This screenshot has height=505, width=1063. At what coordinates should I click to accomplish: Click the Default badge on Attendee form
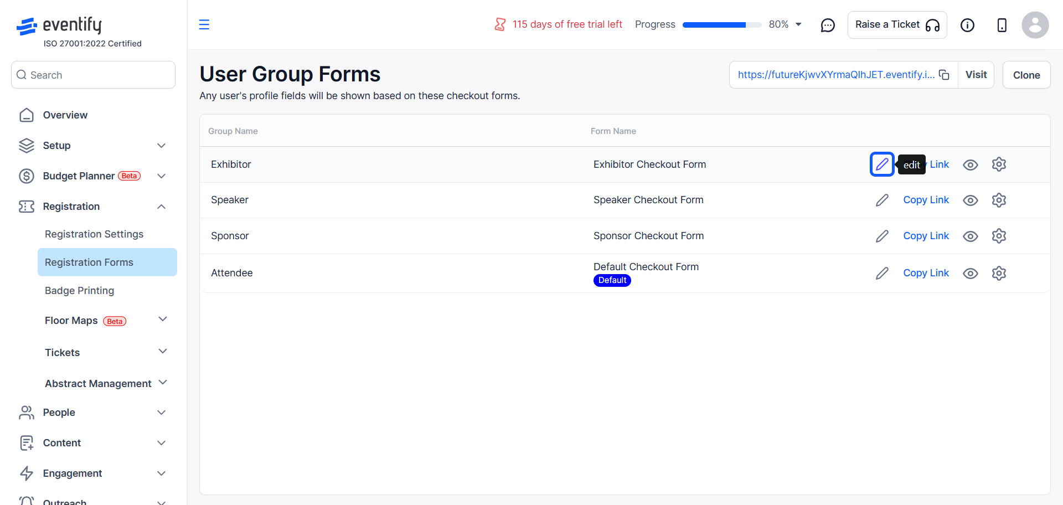612,280
